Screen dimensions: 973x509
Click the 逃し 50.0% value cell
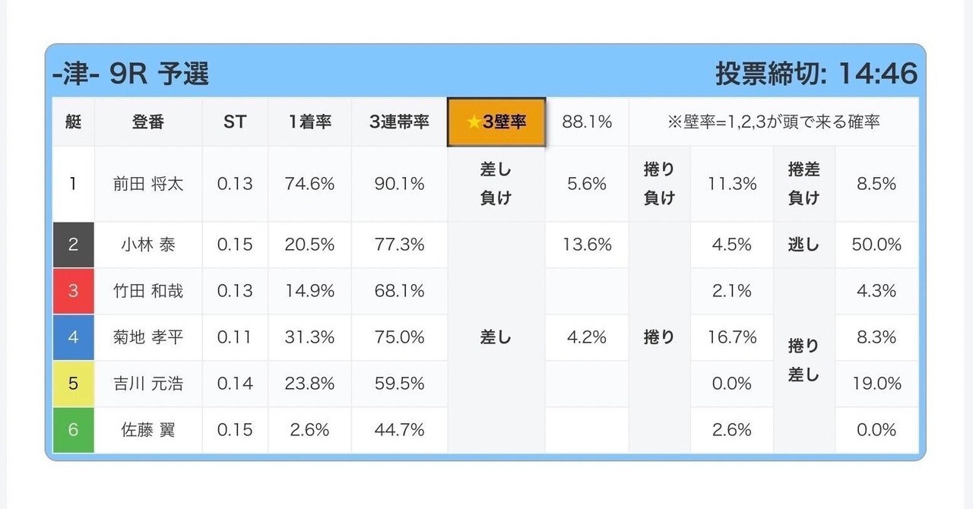pos(876,245)
